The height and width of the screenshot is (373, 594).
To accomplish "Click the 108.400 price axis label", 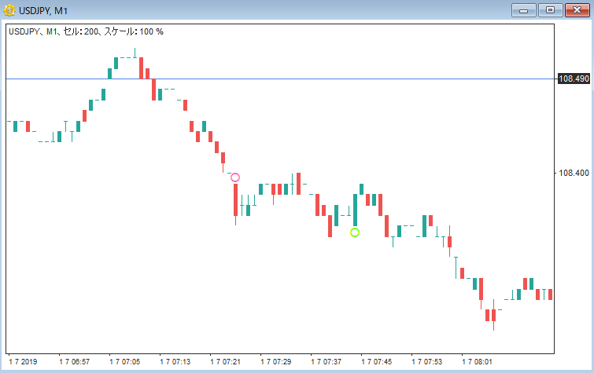I will point(573,173).
